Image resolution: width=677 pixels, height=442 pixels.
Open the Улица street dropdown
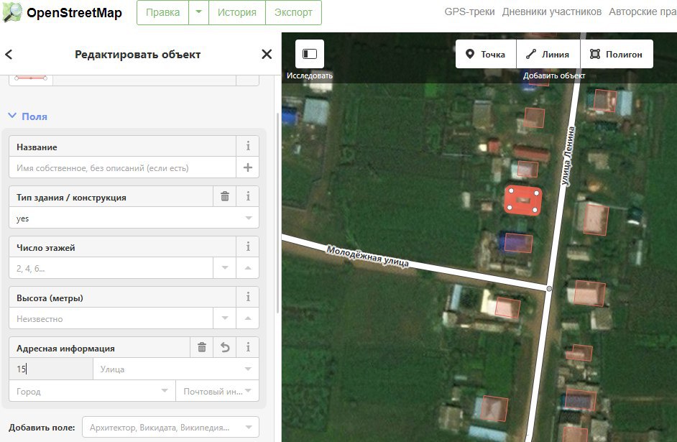tap(248, 369)
